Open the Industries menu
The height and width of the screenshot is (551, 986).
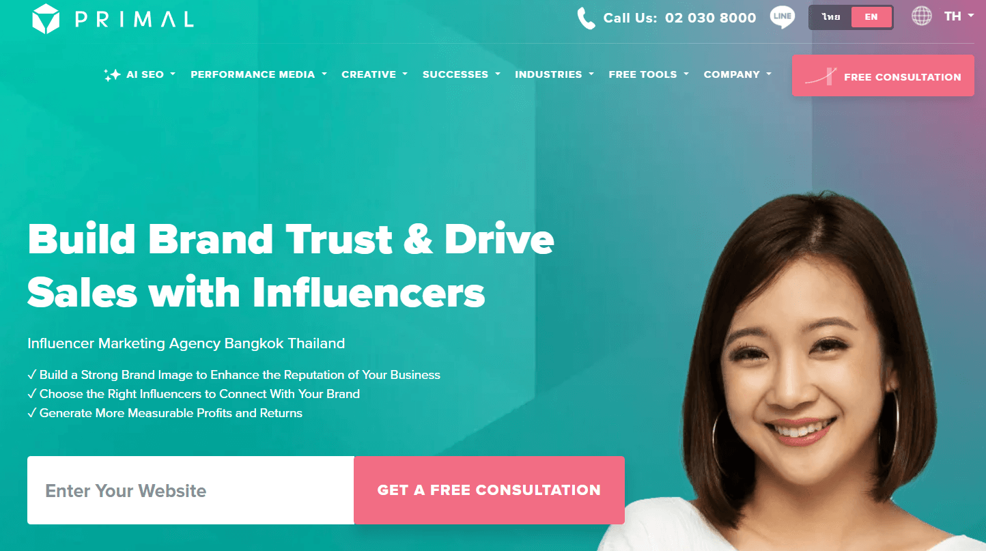[554, 74]
